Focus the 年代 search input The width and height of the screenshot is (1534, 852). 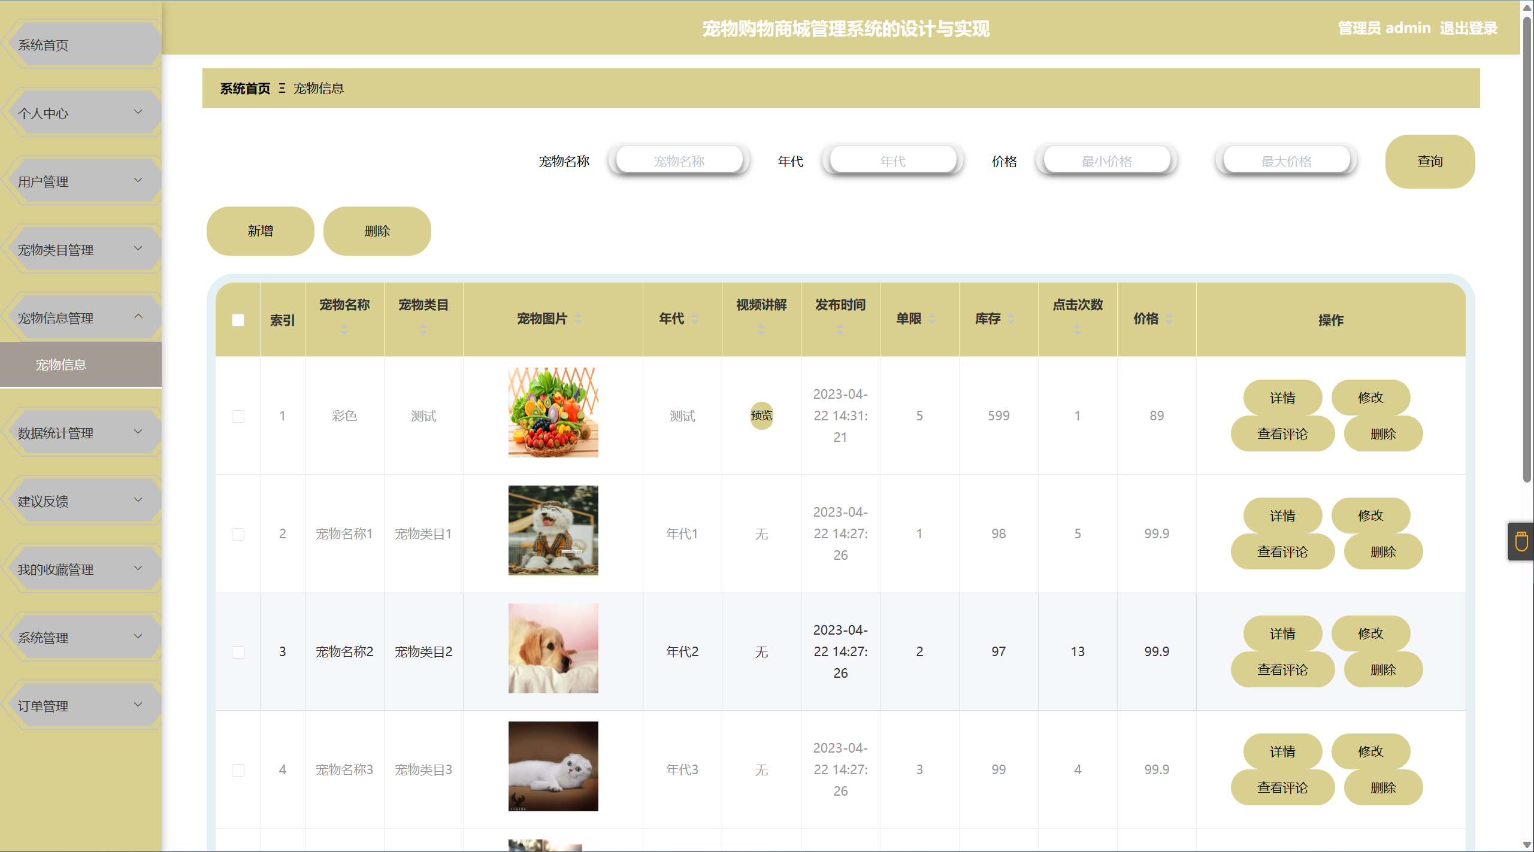(893, 160)
